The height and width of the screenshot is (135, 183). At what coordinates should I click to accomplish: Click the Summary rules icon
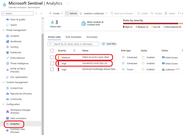click(7, 131)
